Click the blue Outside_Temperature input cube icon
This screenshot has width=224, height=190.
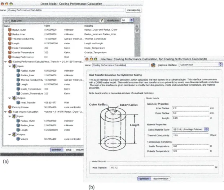(18, 94)
